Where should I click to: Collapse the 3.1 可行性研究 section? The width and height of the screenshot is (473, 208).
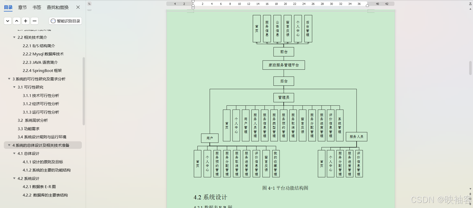coord(14,87)
